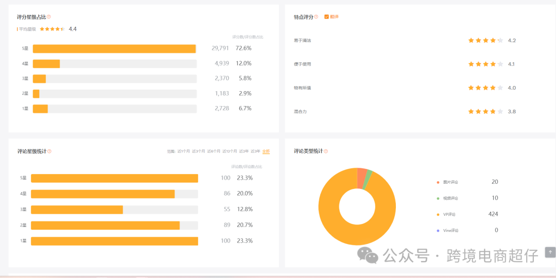The height and width of the screenshot is (278, 556).
Task: Click help icon next to 特点评分
Action: 316,17
